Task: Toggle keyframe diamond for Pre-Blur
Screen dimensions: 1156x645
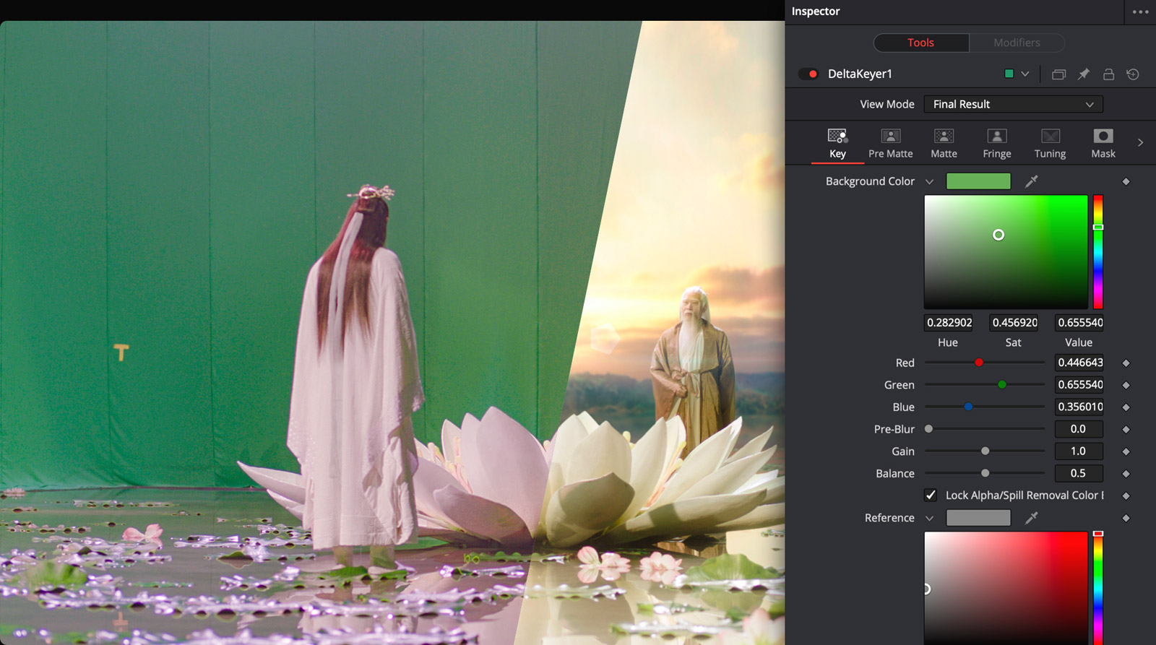Action: [x=1126, y=430]
